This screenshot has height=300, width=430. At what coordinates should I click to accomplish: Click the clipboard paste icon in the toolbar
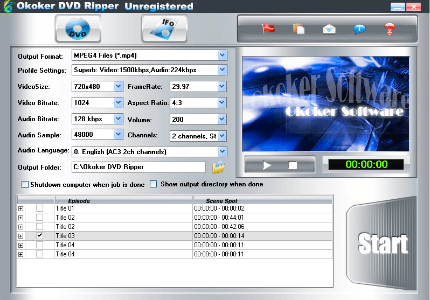pyautogui.click(x=299, y=29)
